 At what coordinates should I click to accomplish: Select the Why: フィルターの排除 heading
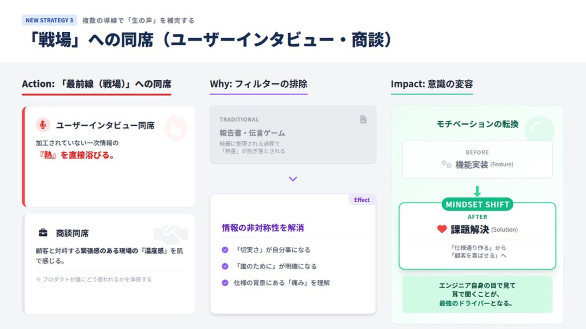click(x=258, y=84)
